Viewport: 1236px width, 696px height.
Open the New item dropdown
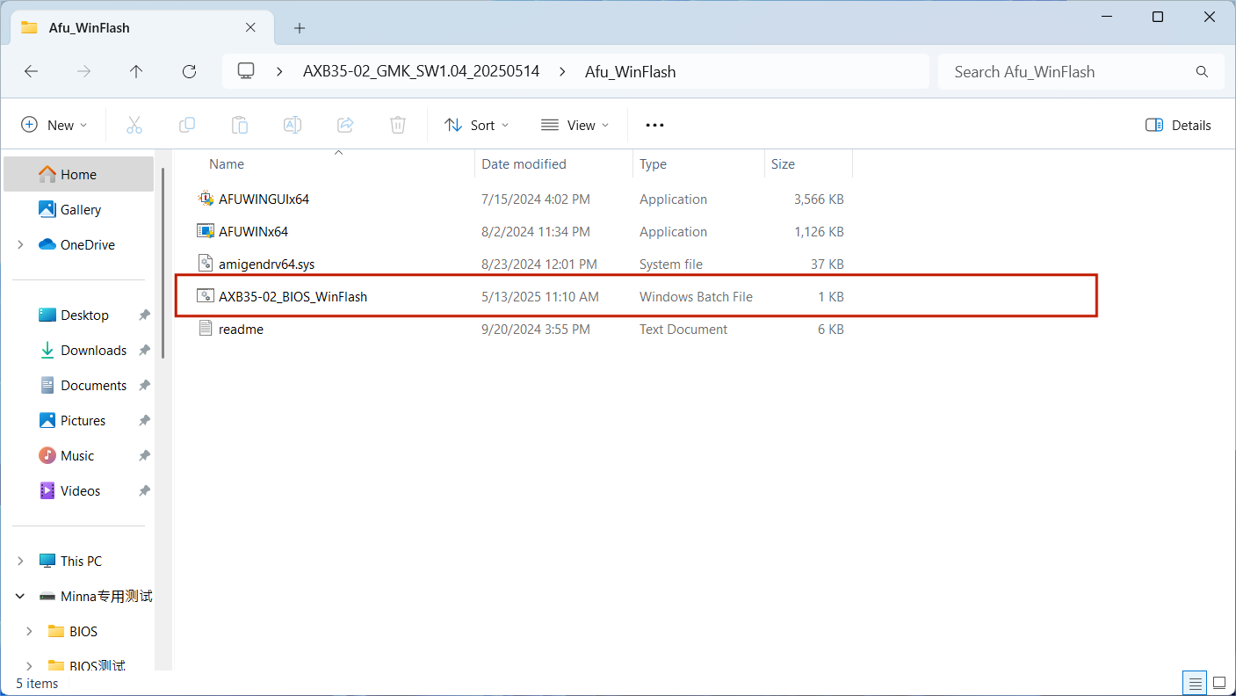[54, 125]
